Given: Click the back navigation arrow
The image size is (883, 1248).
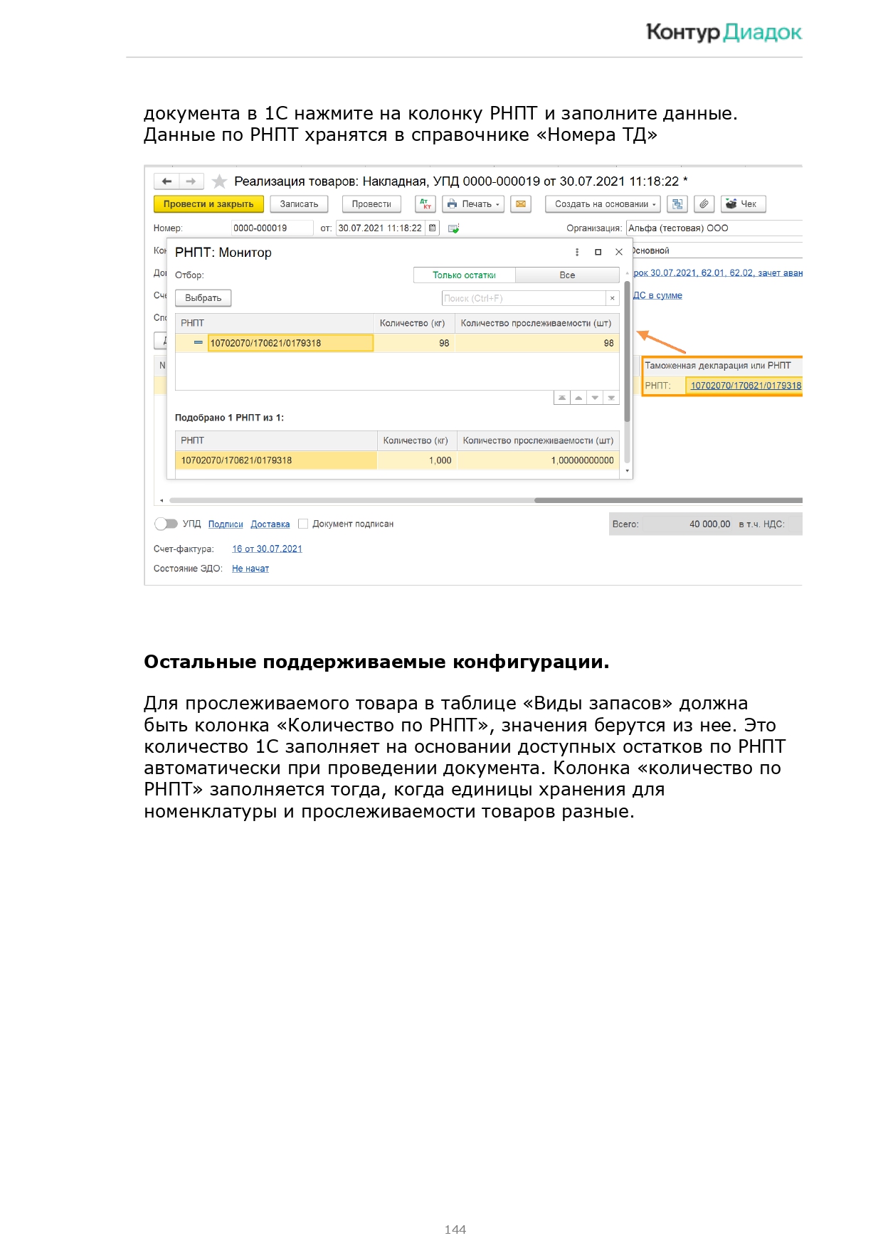Looking at the screenshot, I should 166,181.
